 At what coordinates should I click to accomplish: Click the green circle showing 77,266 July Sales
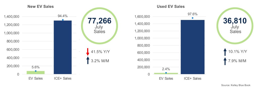pos(99,26)
